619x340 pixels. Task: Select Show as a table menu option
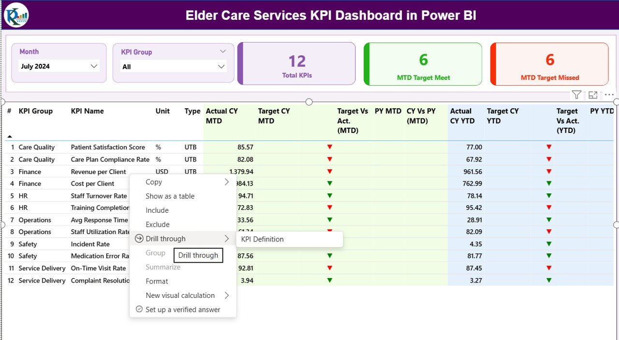[x=170, y=196]
